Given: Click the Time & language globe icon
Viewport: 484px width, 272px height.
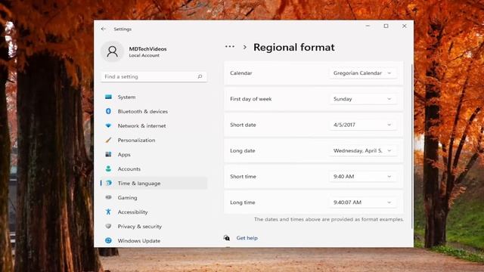Looking at the screenshot, I should [x=109, y=183].
